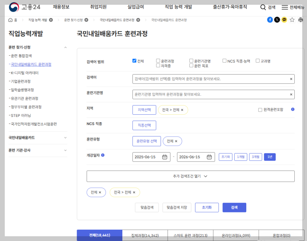Share page on Facebook

(x=270, y=20)
